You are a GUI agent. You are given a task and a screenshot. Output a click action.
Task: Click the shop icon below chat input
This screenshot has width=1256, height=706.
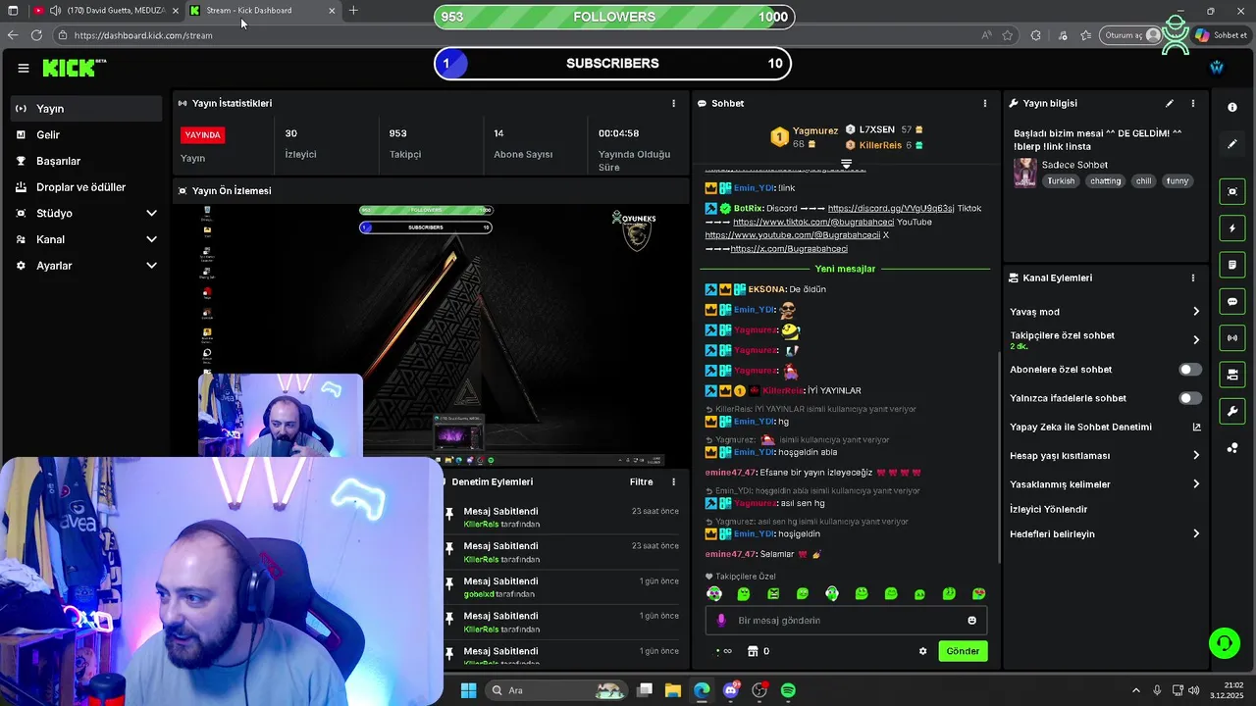(753, 651)
